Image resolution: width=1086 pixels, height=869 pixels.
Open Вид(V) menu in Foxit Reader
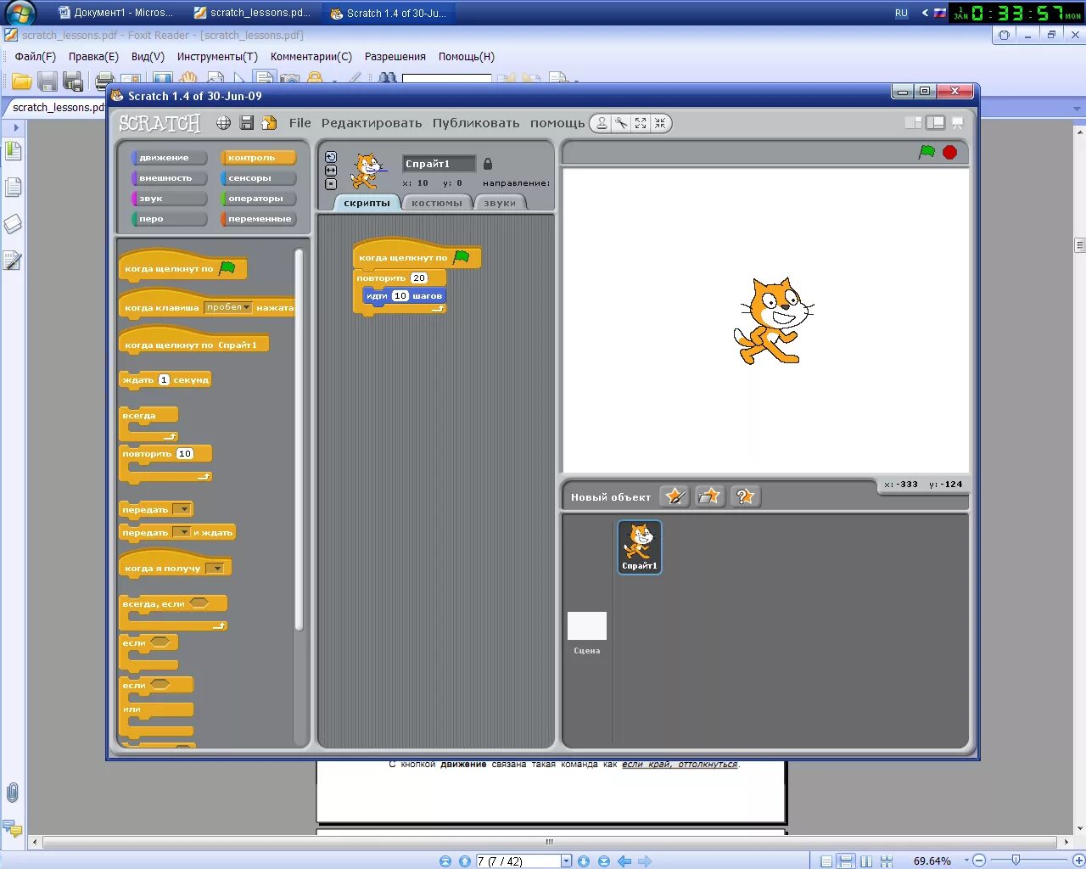tap(148, 56)
